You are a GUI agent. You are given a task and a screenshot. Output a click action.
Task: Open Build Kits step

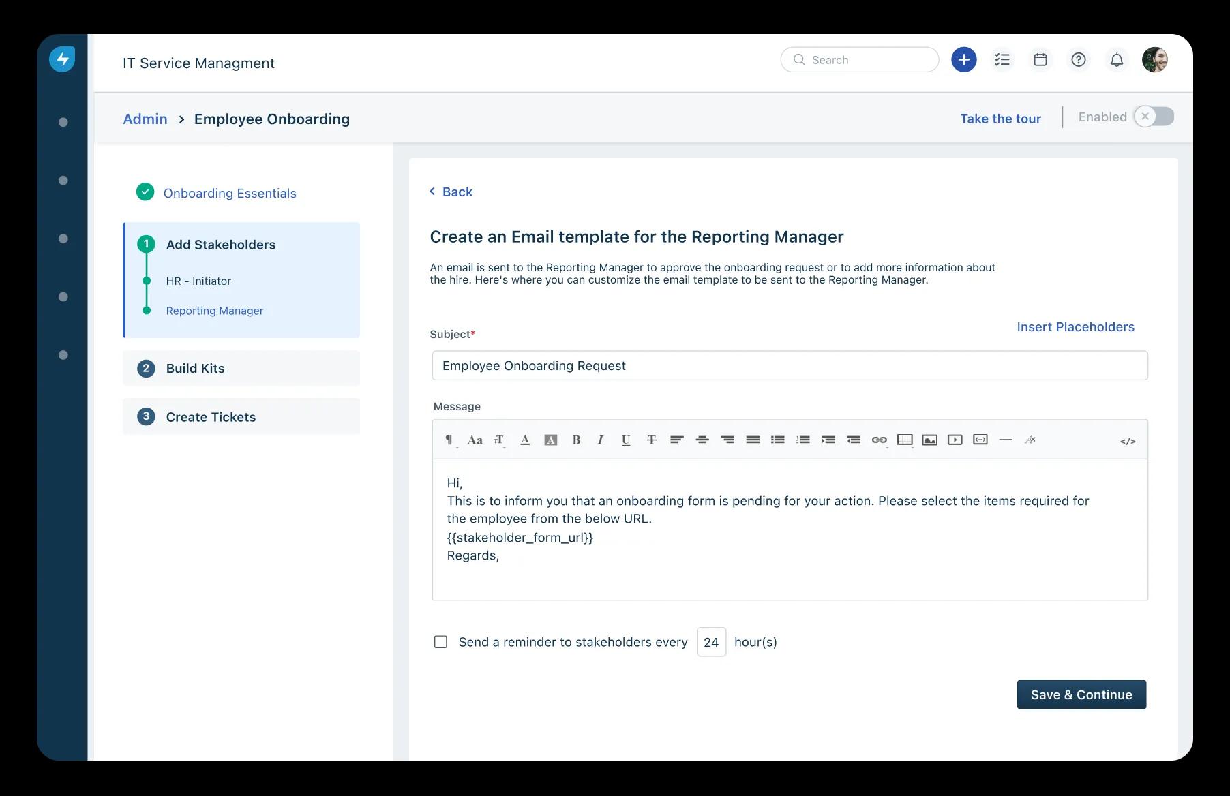(x=241, y=369)
